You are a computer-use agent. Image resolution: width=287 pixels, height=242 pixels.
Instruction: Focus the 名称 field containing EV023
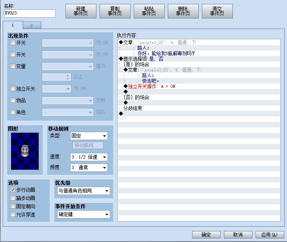(x=30, y=13)
